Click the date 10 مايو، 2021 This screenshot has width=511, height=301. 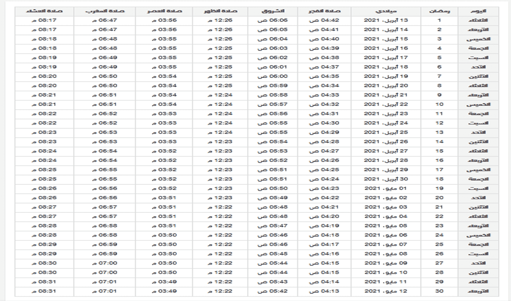(x=386, y=272)
